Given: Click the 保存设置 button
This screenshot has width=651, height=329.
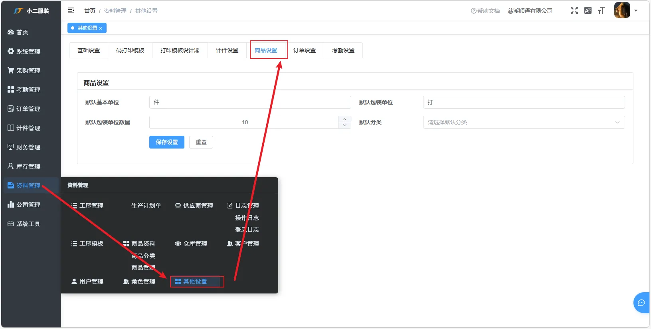Looking at the screenshot, I should coord(167,142).
